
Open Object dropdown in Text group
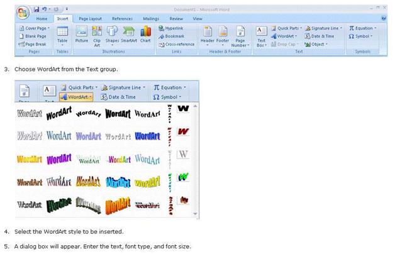pos(316,44)
